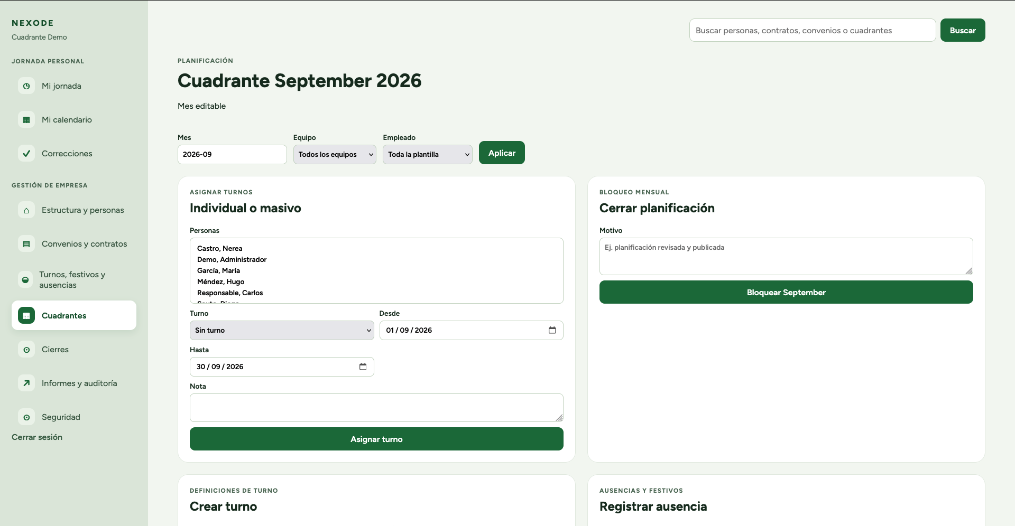Focus the global search input field
The height and width of the screenshot is (526, 1015).
point(813,30)
